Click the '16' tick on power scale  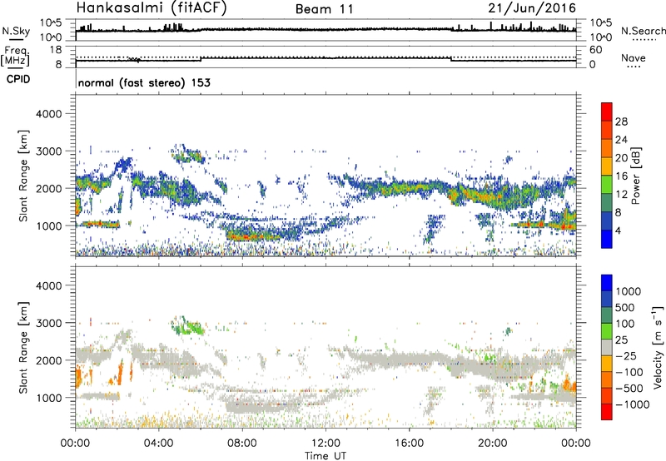click(621, 176)
